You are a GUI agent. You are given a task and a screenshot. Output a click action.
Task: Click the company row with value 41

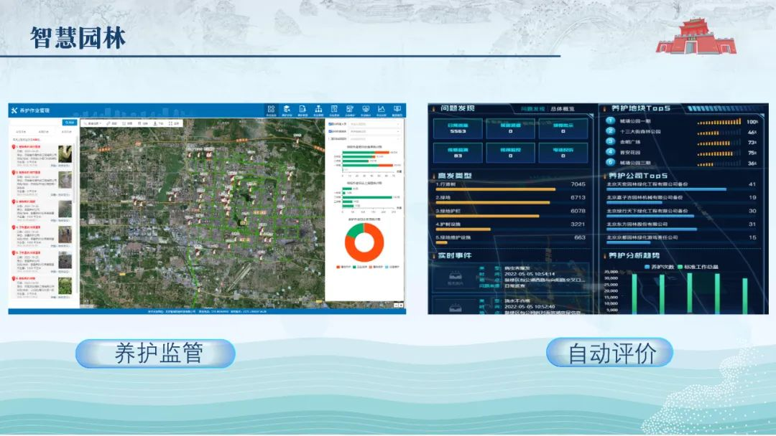point(681,186)
